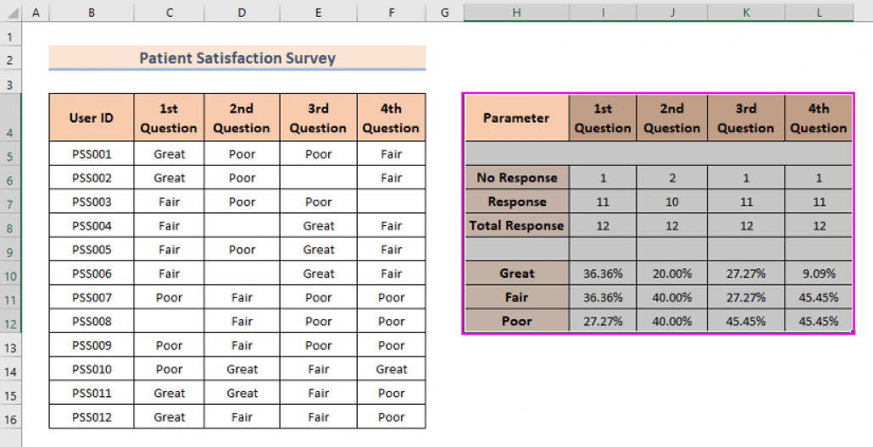Select cell PSS008
This screenshot has height=447, width=873.
tap(92, 322)
